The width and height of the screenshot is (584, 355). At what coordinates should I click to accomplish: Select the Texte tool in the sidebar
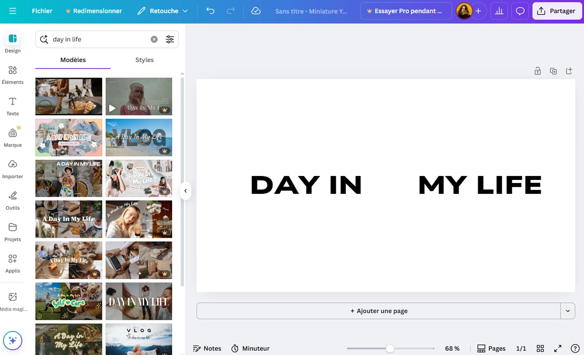pyautogui.click(x=12, y=106)
